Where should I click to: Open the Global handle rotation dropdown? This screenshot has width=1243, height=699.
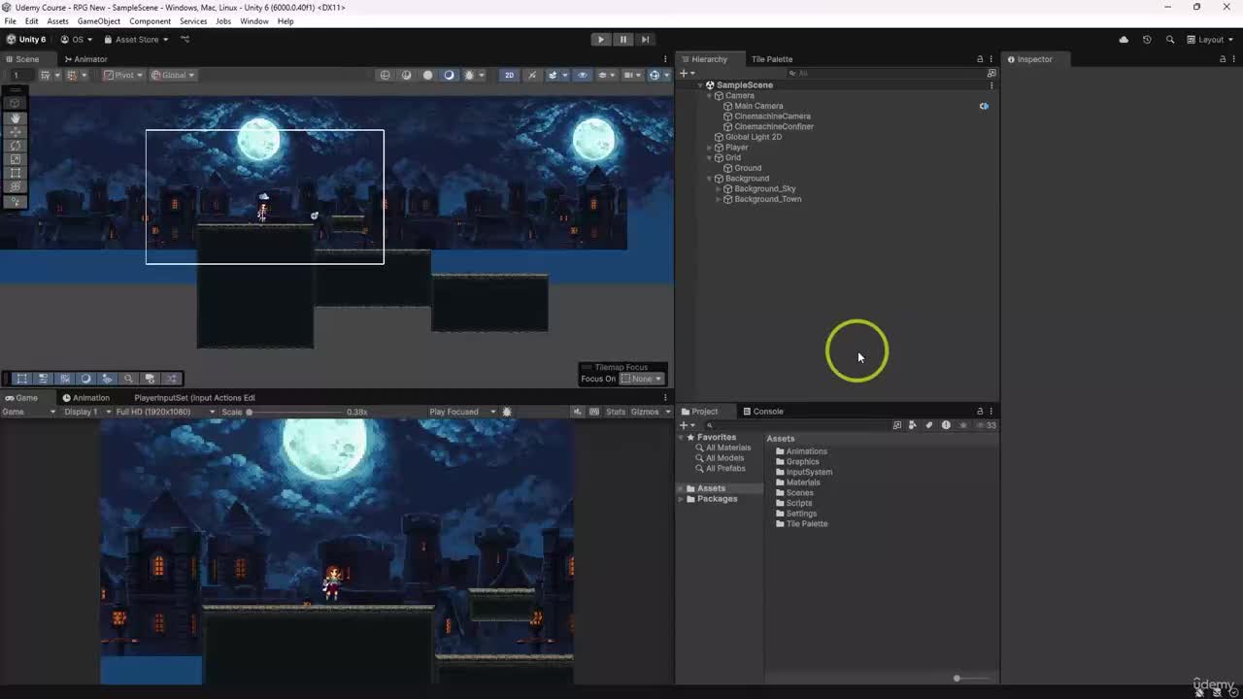click(173, 75)
